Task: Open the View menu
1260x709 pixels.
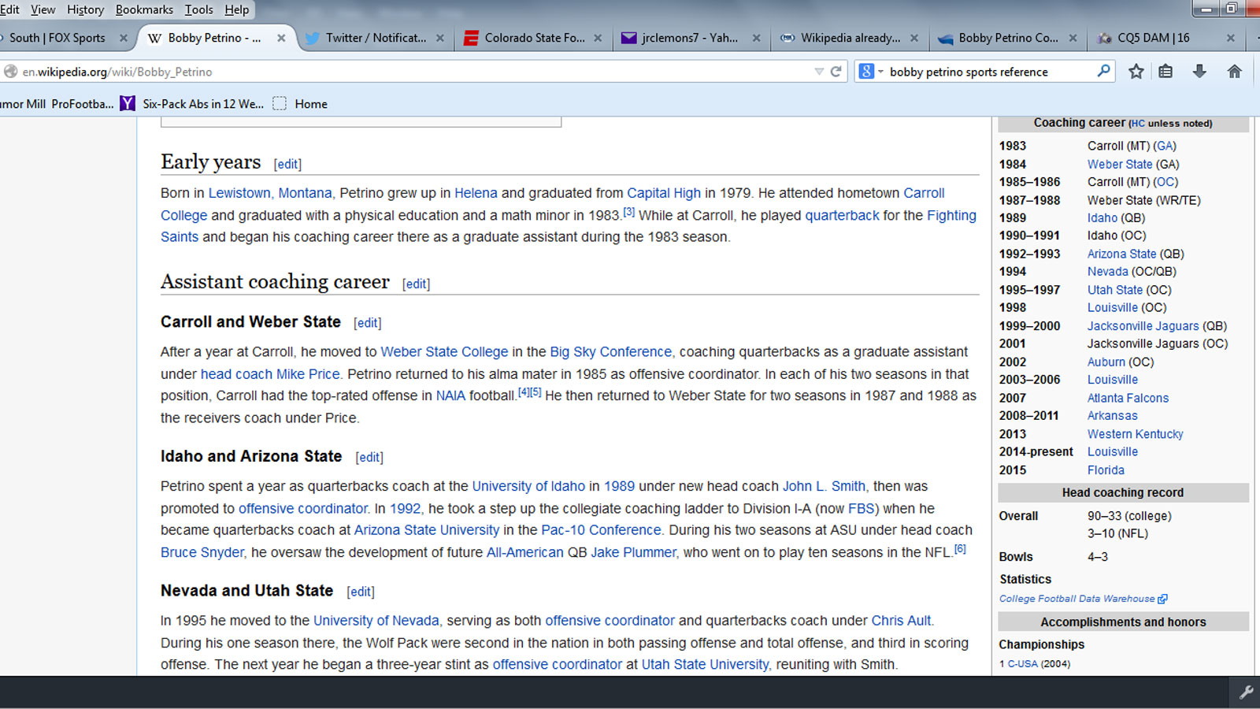Action: point(43,9)
